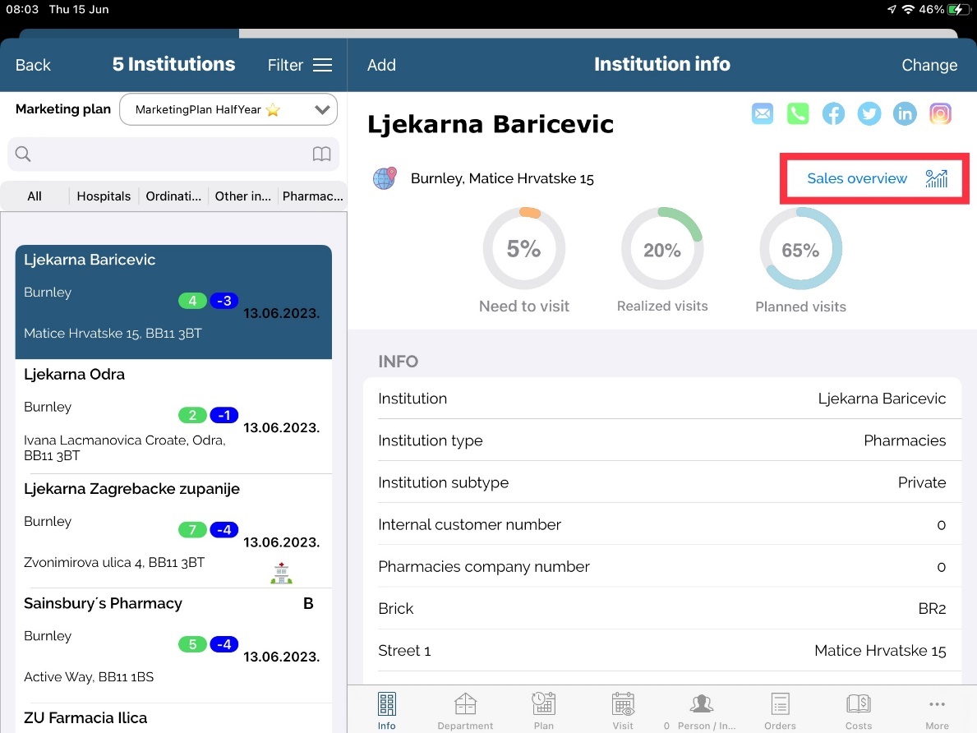Select Ljekarna Odra in the institutions list
Viewport: 977px width, 733px height.
click(x=173, y=416)
